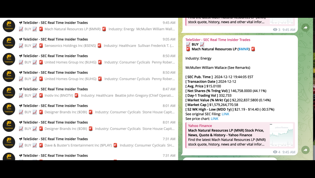Open the original SEC Filing LINK
This screenshot has width=315, height=178.
[x=225, y=114]
